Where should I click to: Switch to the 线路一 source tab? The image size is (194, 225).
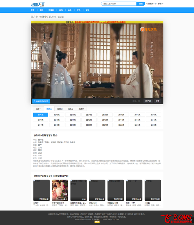[38, 109]
